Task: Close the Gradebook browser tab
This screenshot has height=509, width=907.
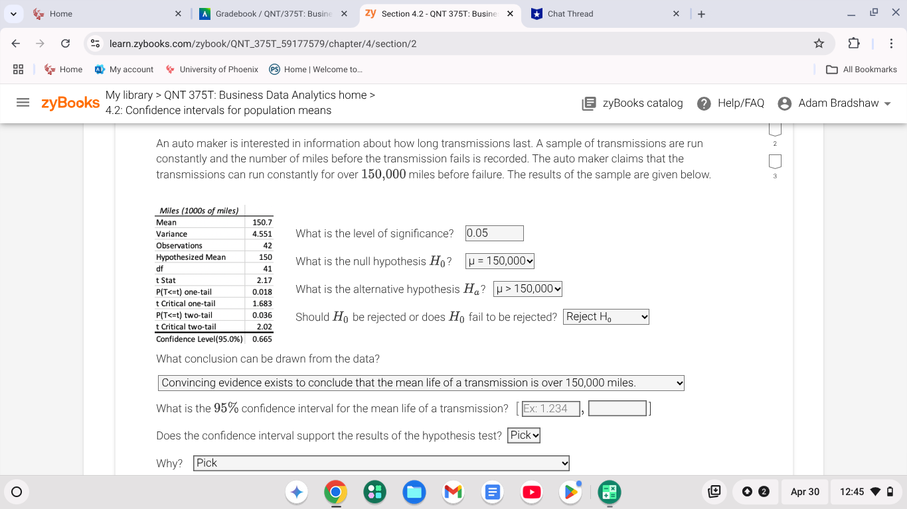Action: point(344,14)
